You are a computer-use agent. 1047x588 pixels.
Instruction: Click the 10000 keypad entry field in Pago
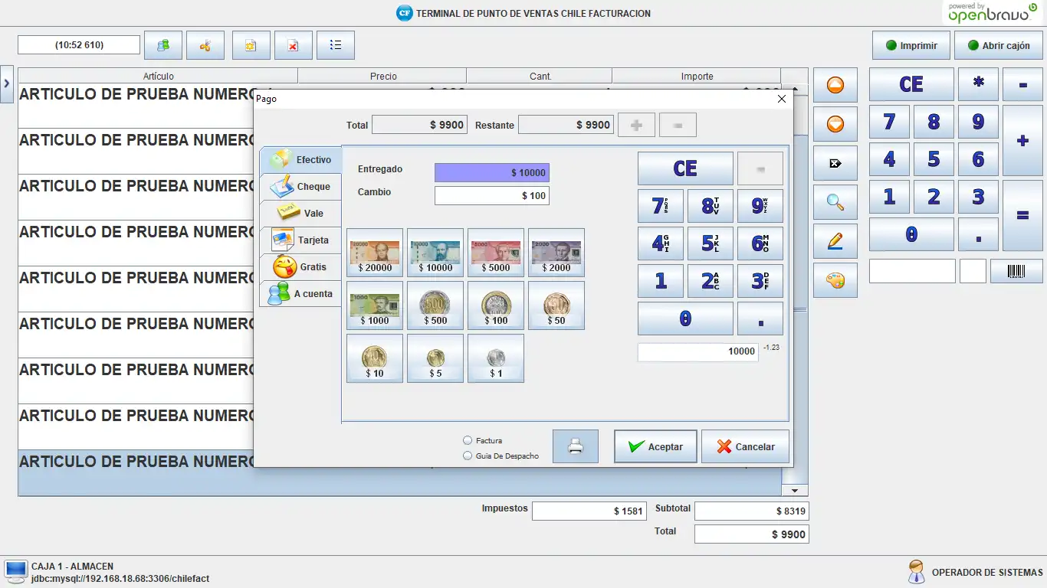tap(698, 351)
